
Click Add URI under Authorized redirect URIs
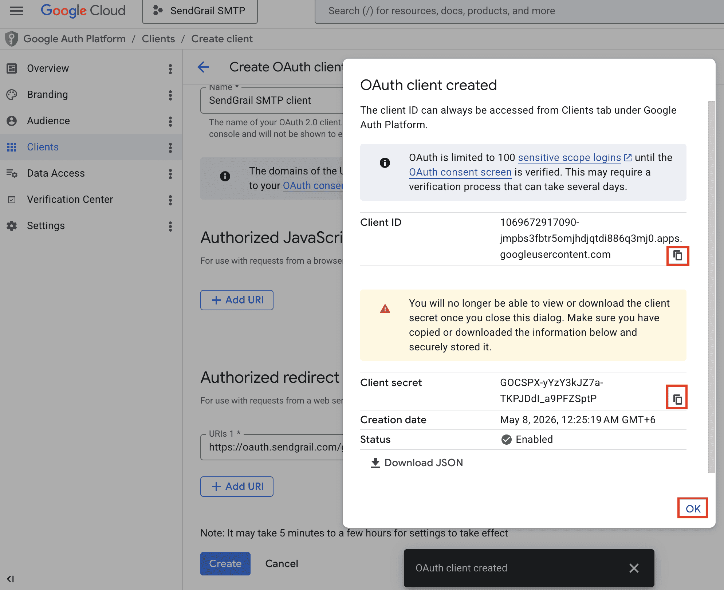237,487
